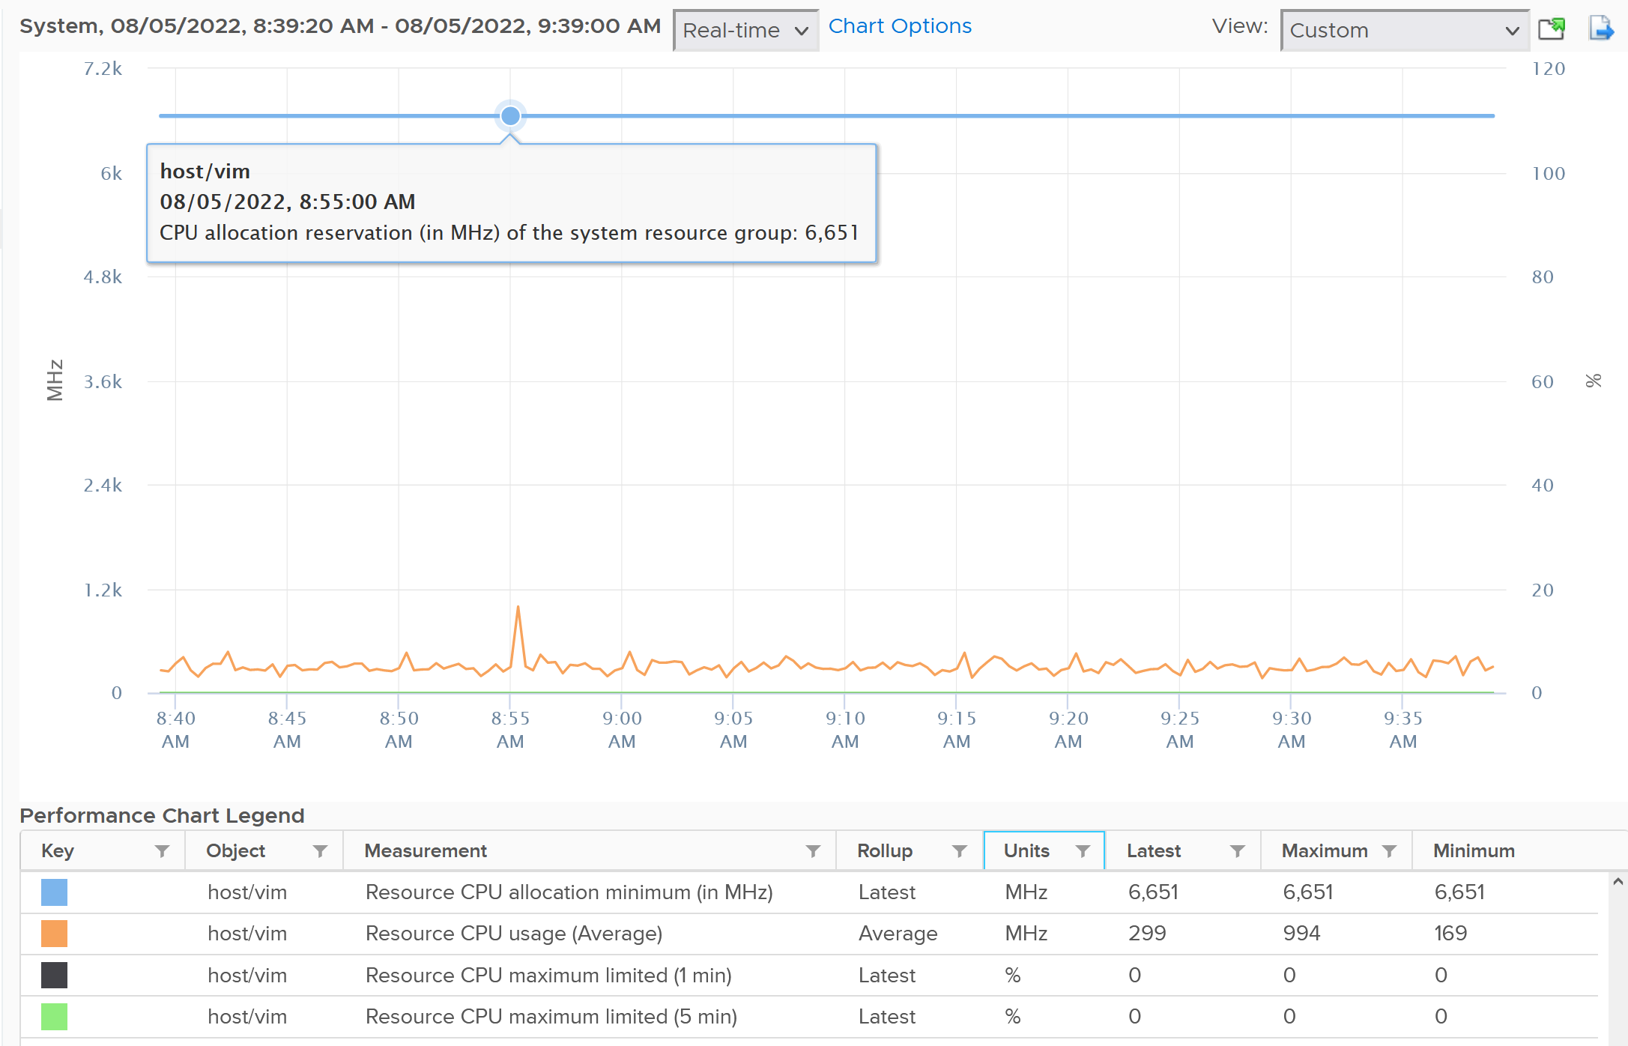Click the dark maximum limited 1 min swatch
The image size is (1628, 1046).
click(x=54, y=976)
